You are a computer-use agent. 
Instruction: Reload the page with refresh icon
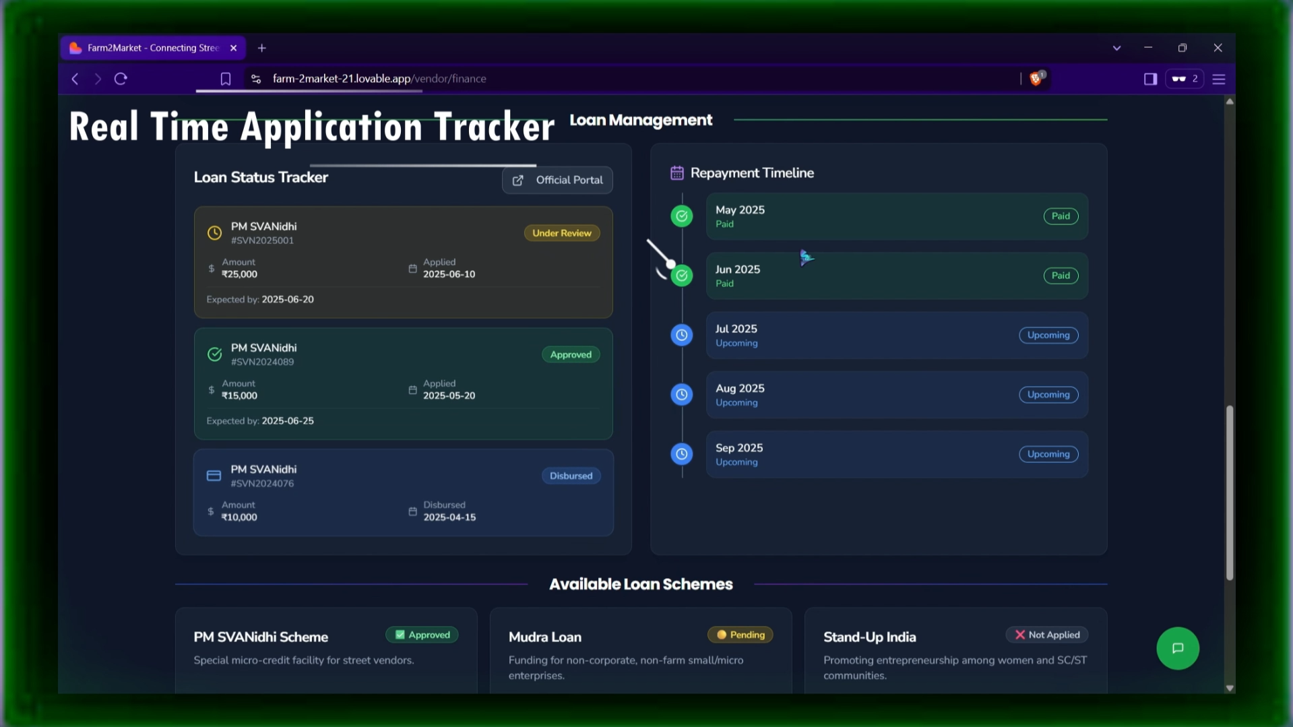(x=121, y=79)
